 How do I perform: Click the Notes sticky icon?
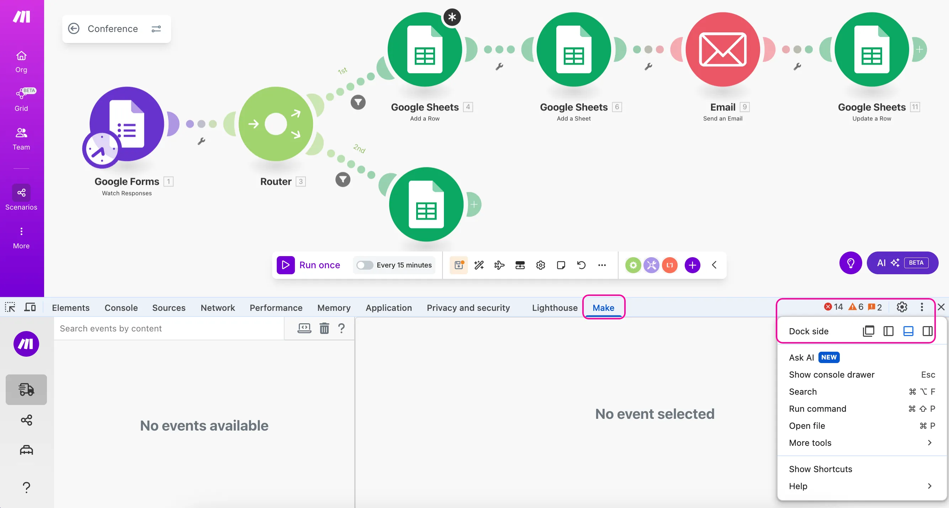click(561, 265)
